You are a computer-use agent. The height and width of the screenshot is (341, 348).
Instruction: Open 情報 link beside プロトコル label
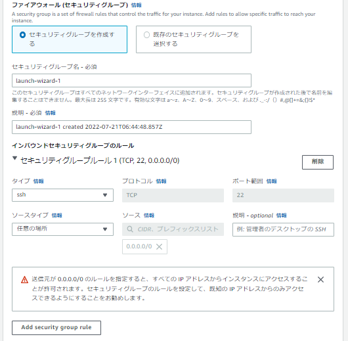point(161,181)
